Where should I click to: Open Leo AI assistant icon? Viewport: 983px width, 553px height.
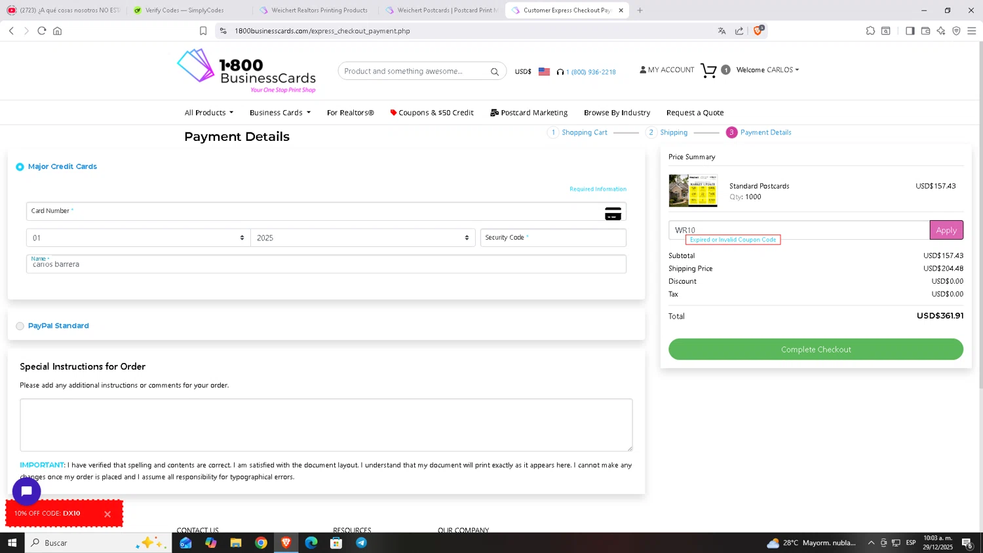click(x=941, y=31)
